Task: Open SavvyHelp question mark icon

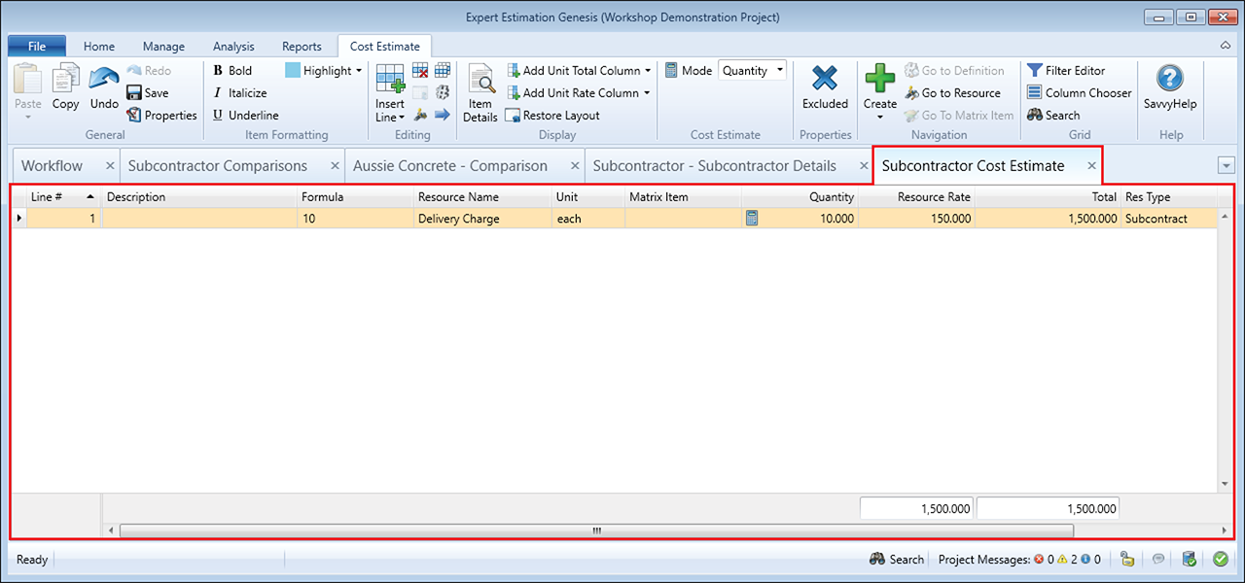Action: click(1170, 79)
